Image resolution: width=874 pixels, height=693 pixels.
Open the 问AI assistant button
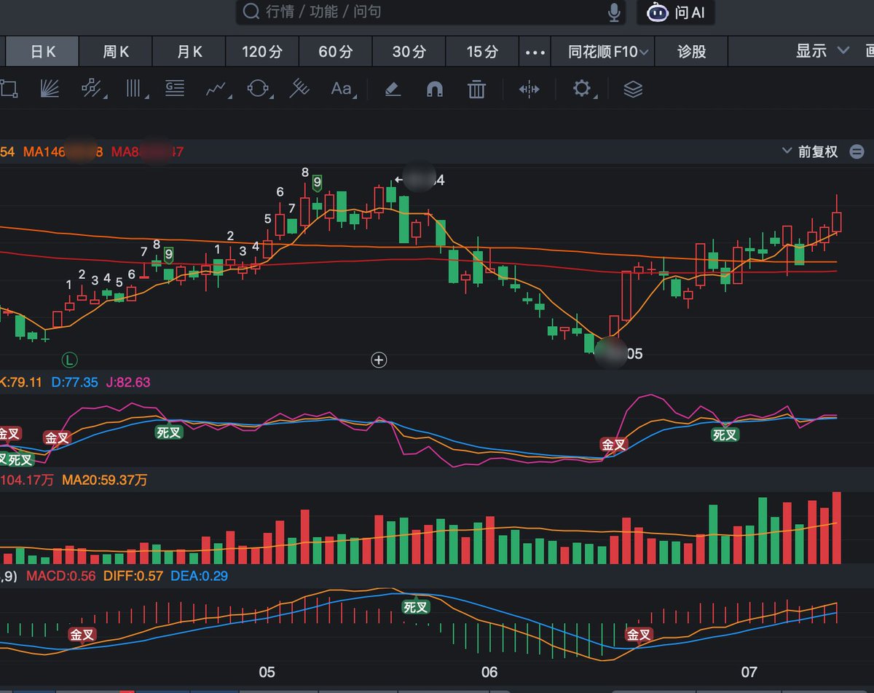click(676, 12)
